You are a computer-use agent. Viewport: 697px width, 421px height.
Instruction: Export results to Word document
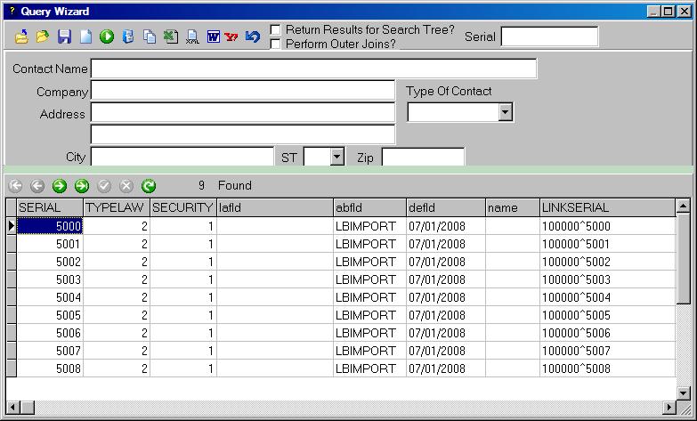[214, 36]
